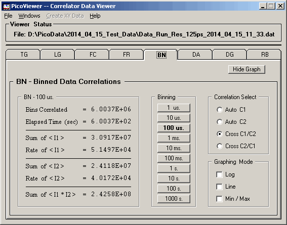Screen dimensions: 287x225
Task: Set binning to 100 us.
Action: (174, 128)
